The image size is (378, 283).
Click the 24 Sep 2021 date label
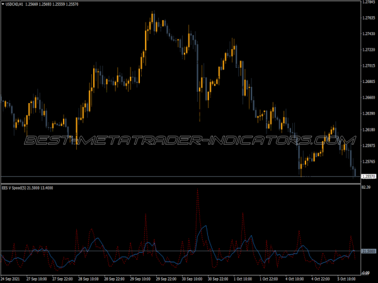[x=14, y=277]
